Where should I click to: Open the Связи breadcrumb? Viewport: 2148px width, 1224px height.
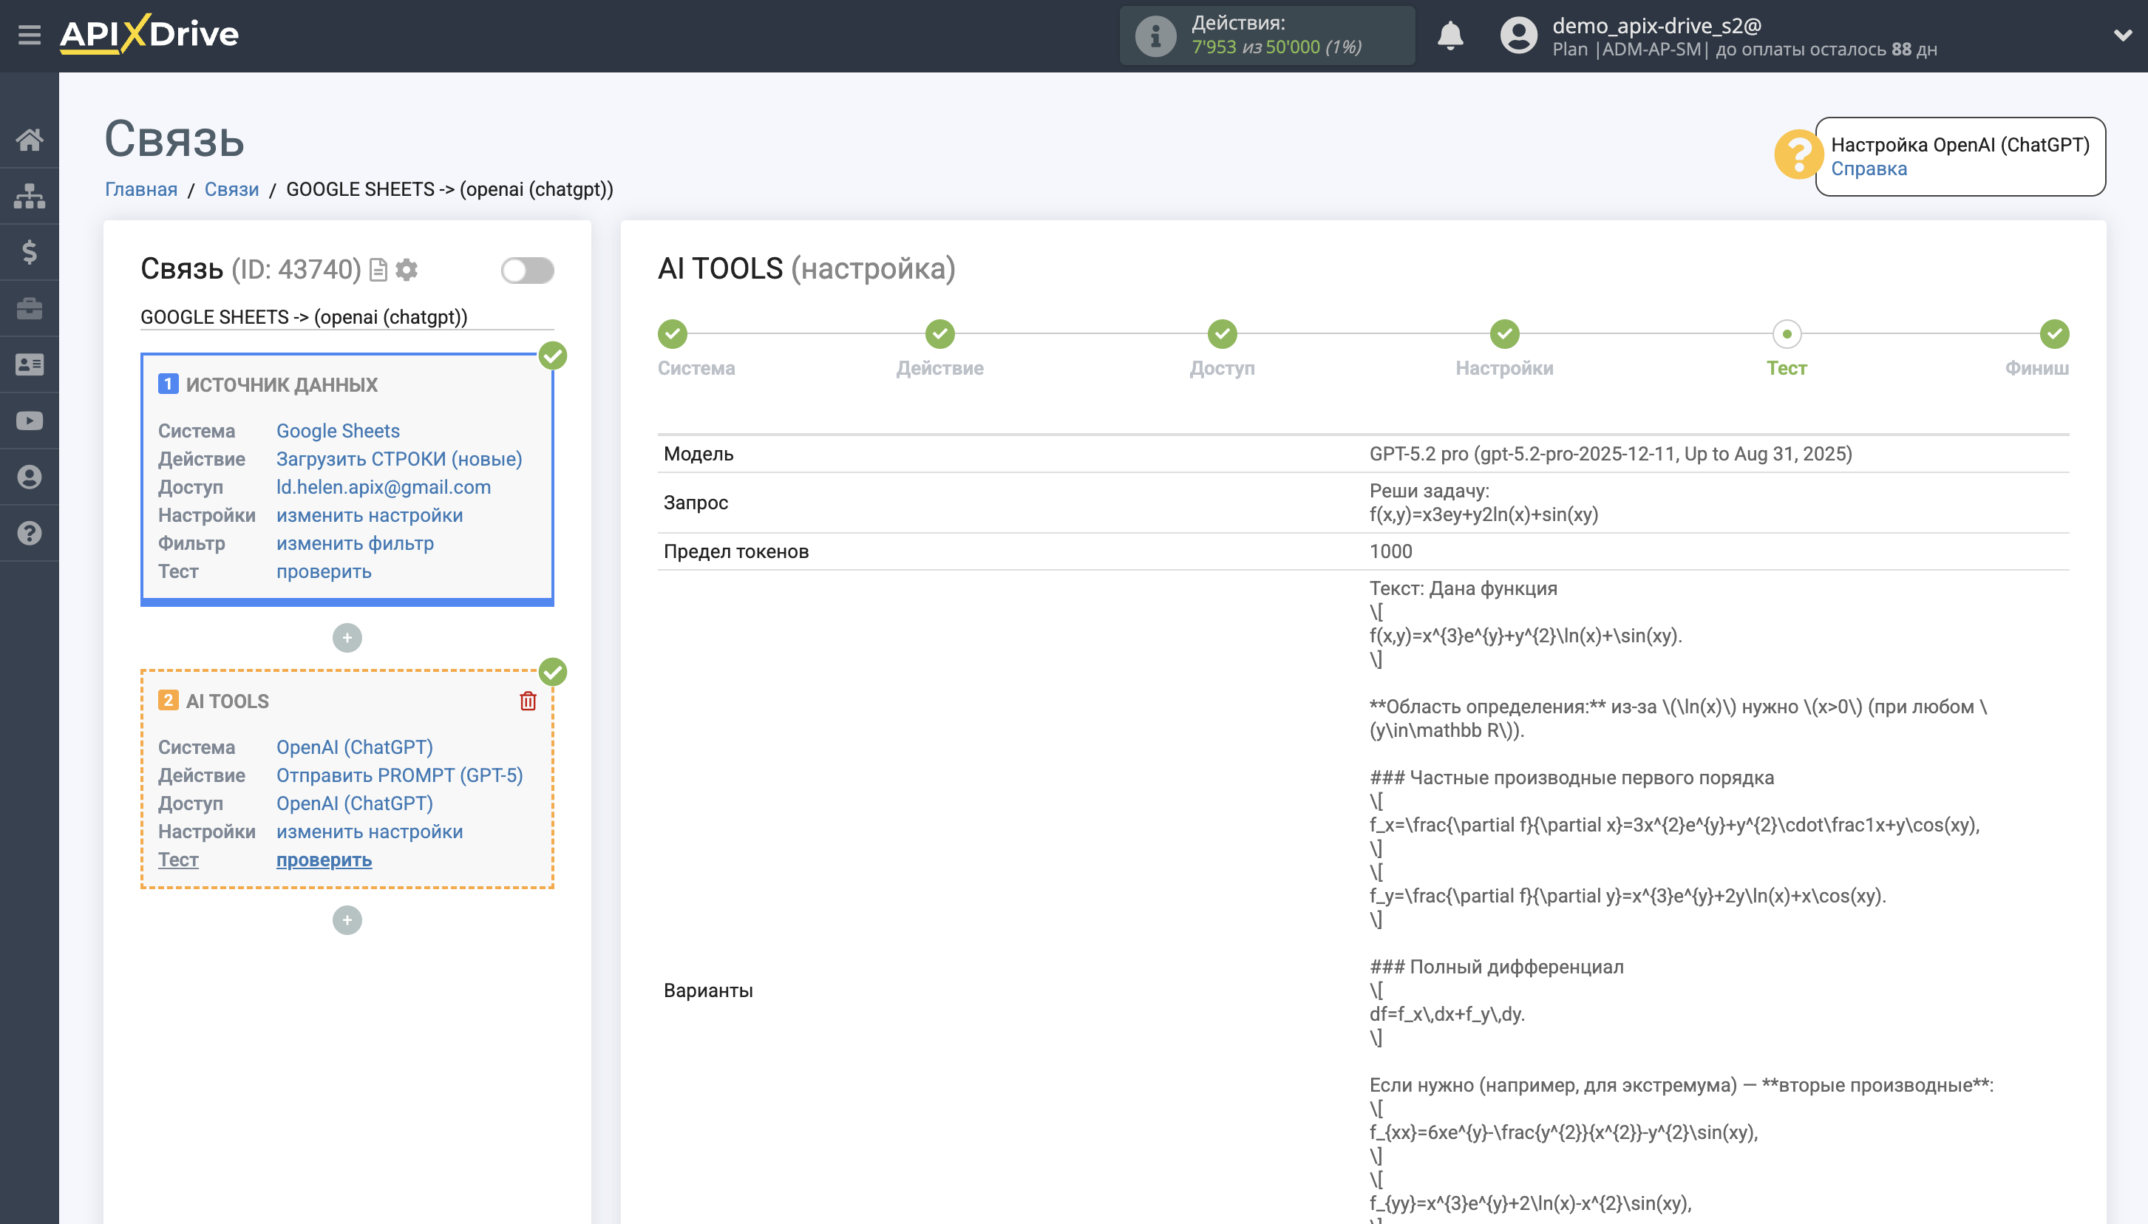coord(233,189)
